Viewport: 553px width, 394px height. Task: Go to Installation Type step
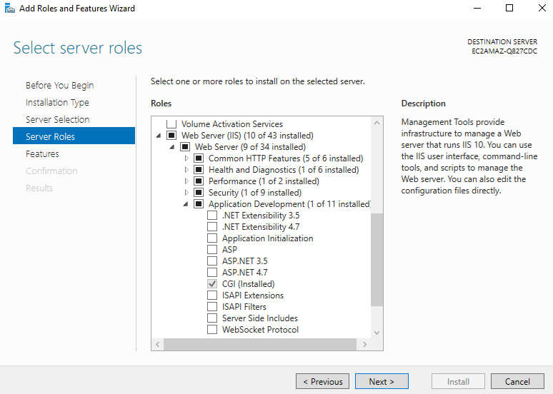(57, 103)
